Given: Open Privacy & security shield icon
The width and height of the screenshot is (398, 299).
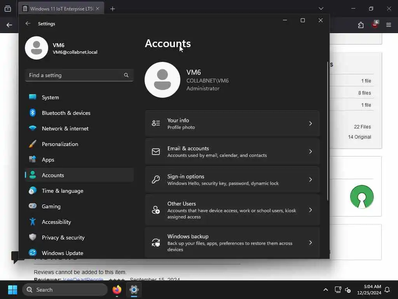Looking at the screenshot, I should (33, 237).
